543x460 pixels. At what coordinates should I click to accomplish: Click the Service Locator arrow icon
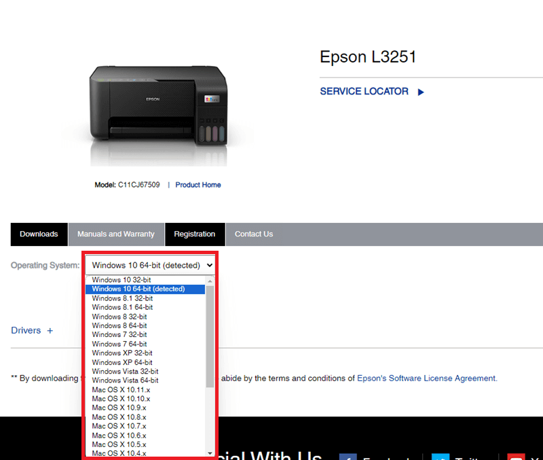(421, 92)
